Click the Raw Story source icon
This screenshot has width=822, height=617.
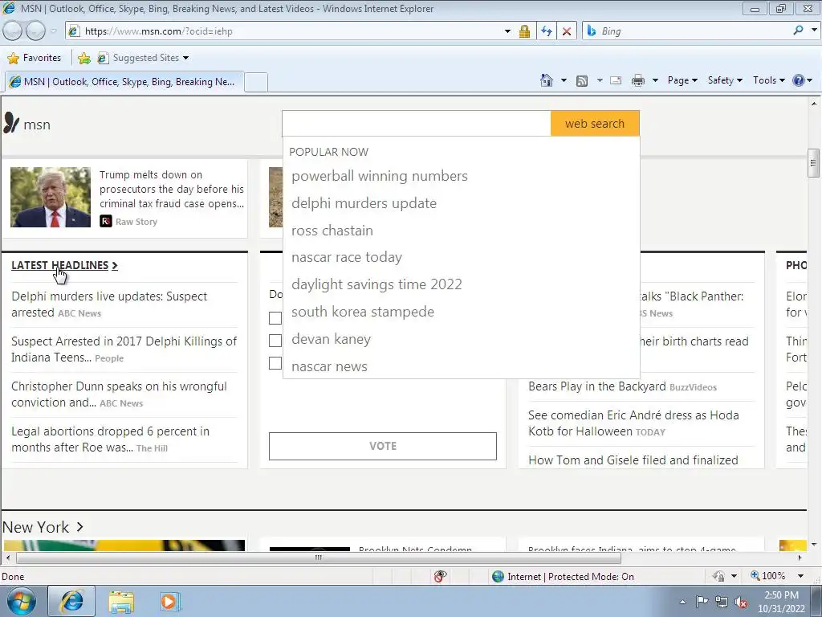pyautogui.click(x=106, y=222)
